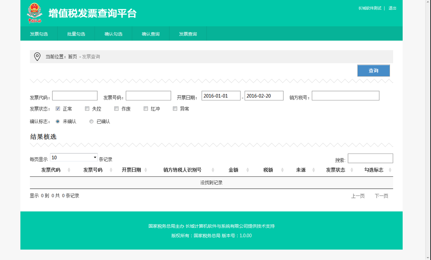Sort by the 金额 column sort icon

click(x=247, y=170)
